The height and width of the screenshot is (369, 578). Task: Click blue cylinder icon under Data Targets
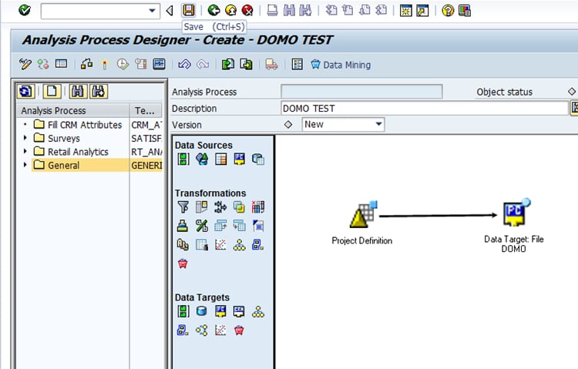tap(202, 311)
